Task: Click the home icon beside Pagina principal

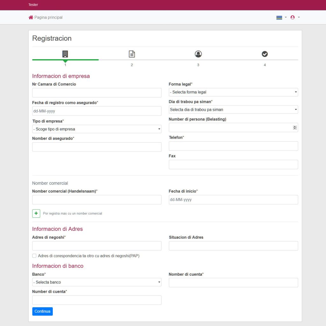Action: click(31, 18)
